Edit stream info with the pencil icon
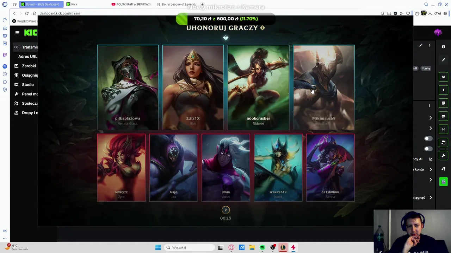Screen dimensions: 451x253 [x=421, y=45]
